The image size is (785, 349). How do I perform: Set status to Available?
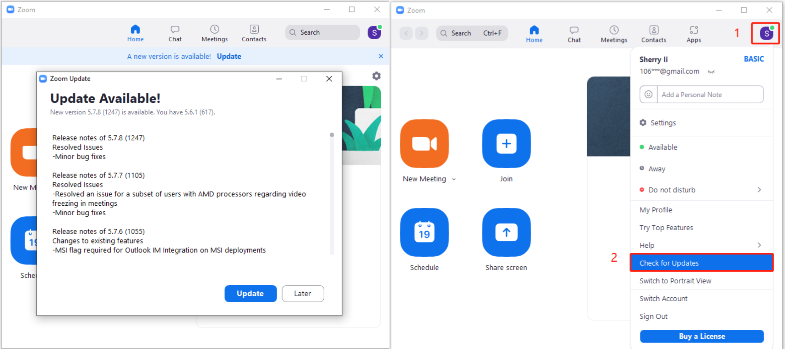pos(702,147)
